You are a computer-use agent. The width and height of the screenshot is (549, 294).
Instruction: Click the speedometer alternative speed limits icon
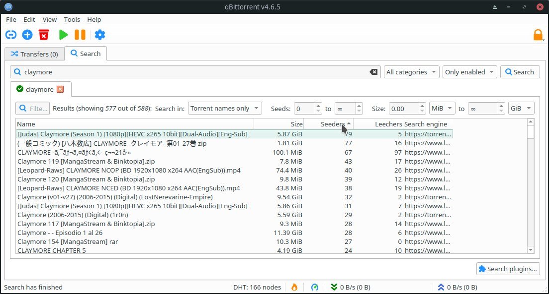click(315, 287)
